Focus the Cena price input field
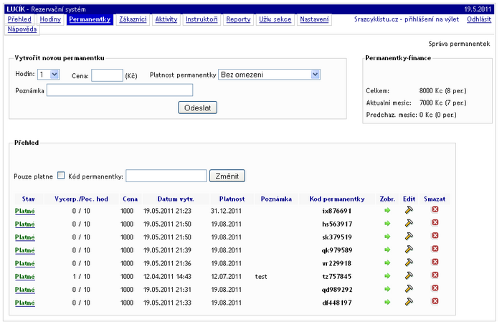Screen dimensions: 502x327 pos(108,75)
